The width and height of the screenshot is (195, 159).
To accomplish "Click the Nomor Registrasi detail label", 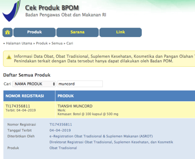I will [x=22, y=125].
